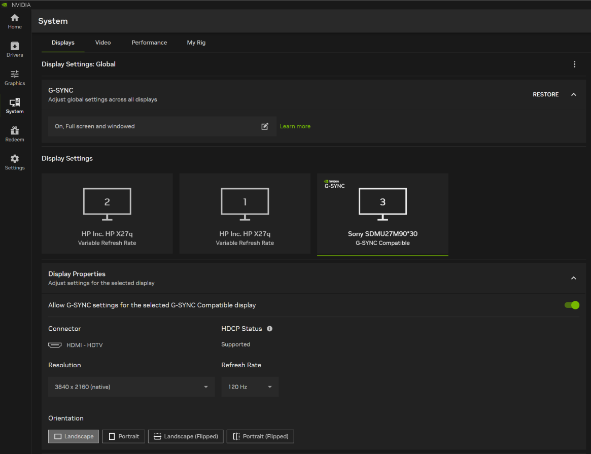Click 'G-SYNC Compatible' label under display 3

[x=383, y=243]
